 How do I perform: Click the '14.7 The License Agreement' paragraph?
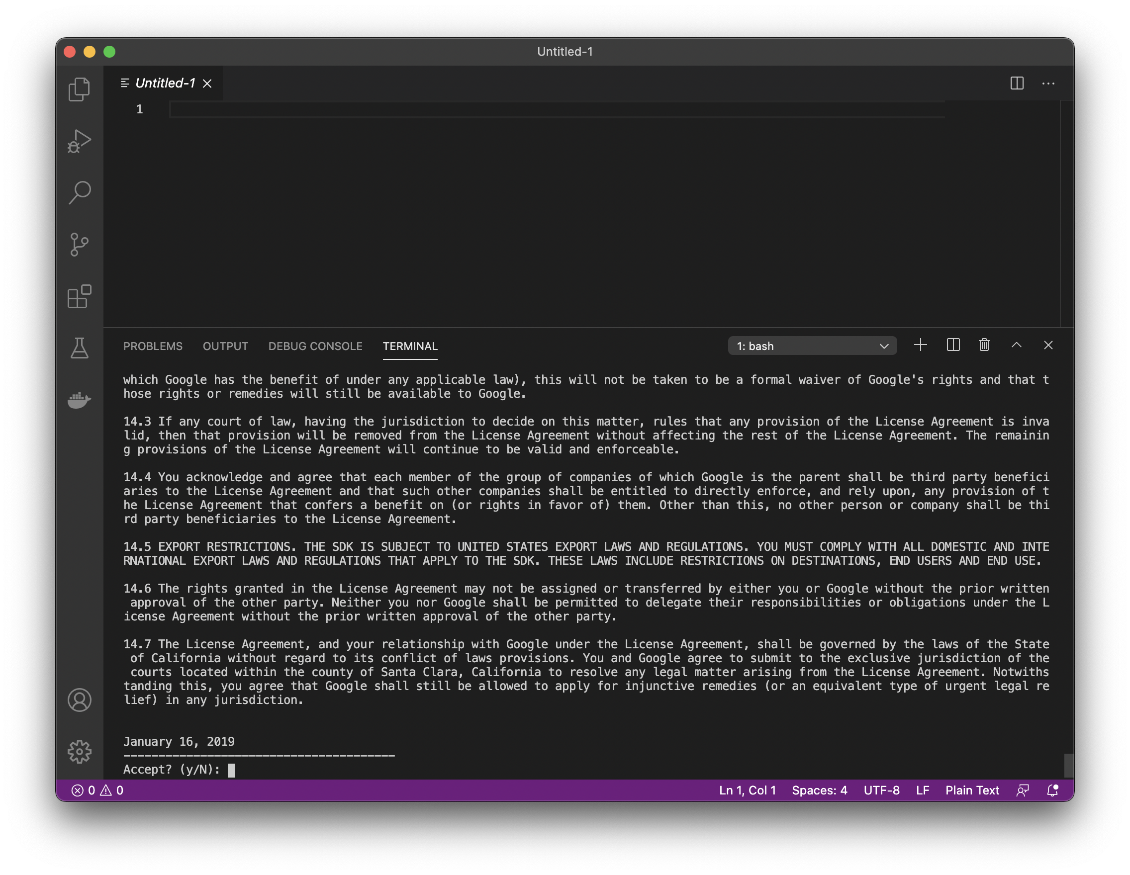pos(586,672)
